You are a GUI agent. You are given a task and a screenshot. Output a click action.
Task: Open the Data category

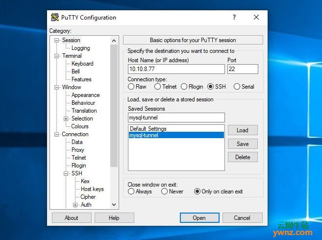click(77, 142)
